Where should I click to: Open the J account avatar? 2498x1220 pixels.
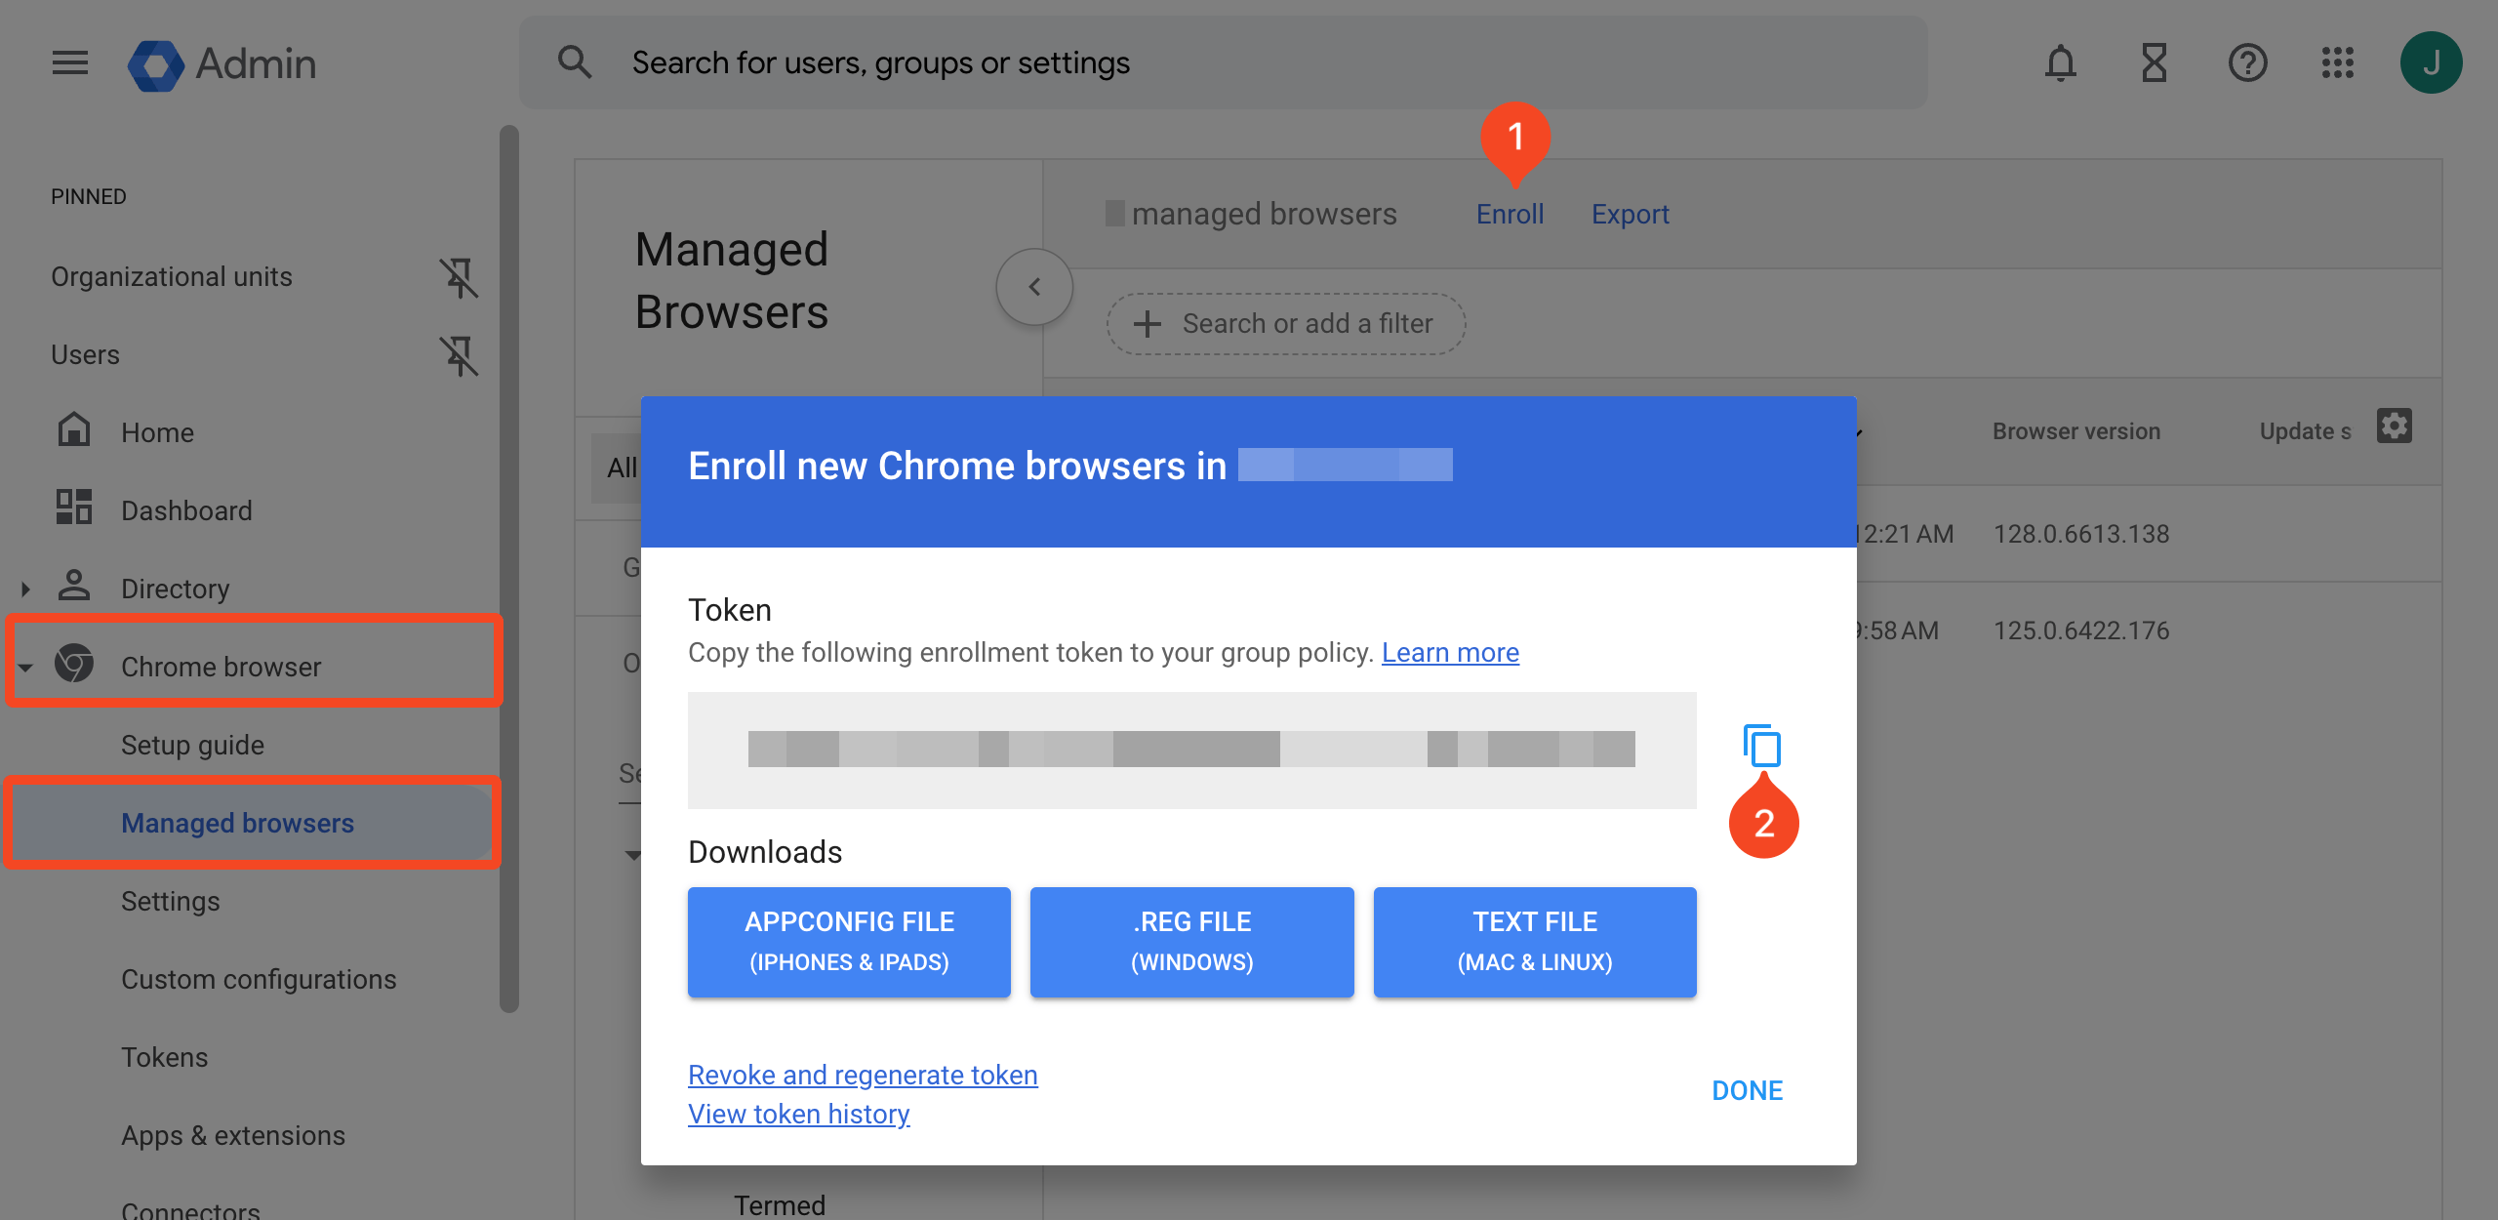[2431, 62]
